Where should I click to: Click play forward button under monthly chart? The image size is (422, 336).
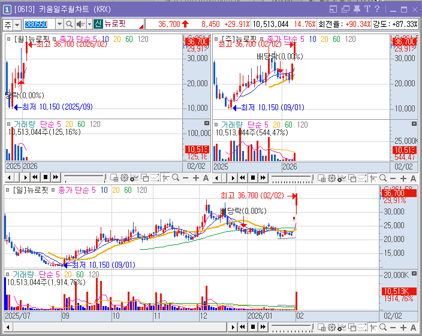(25, 178)
